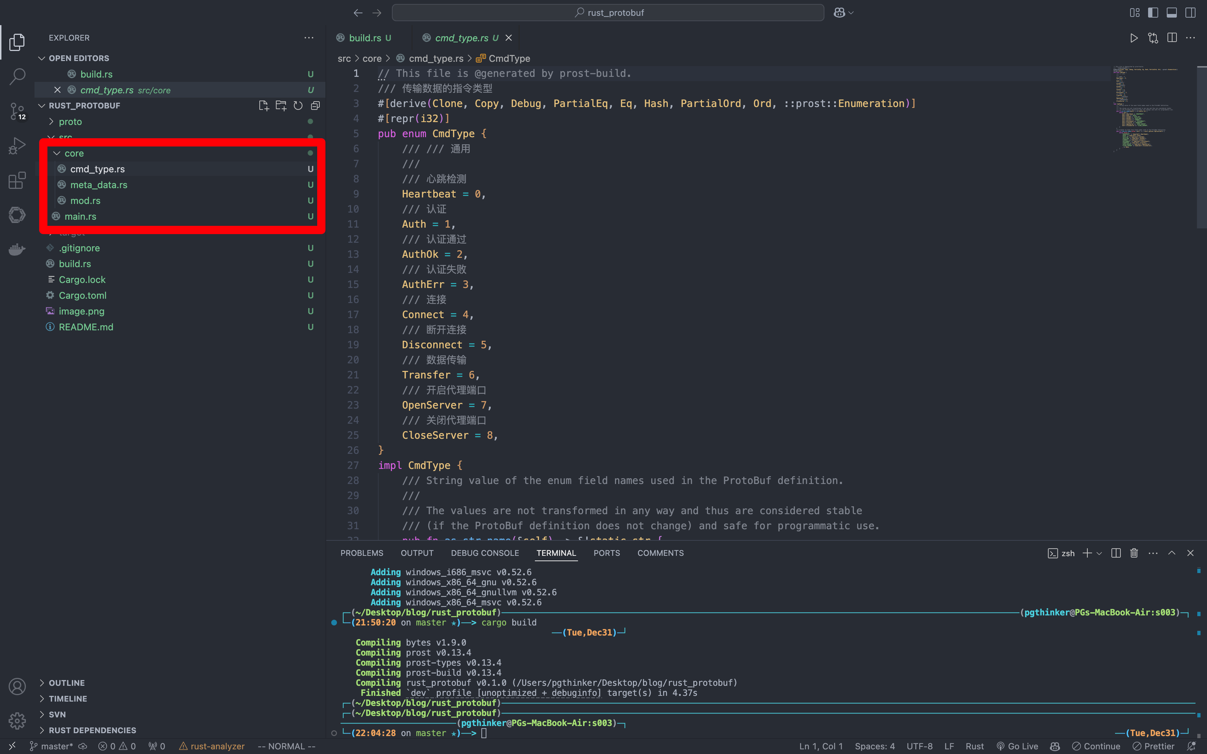Click the rust_protobuf command center search

pyautogui.click(x=607, y=13)
